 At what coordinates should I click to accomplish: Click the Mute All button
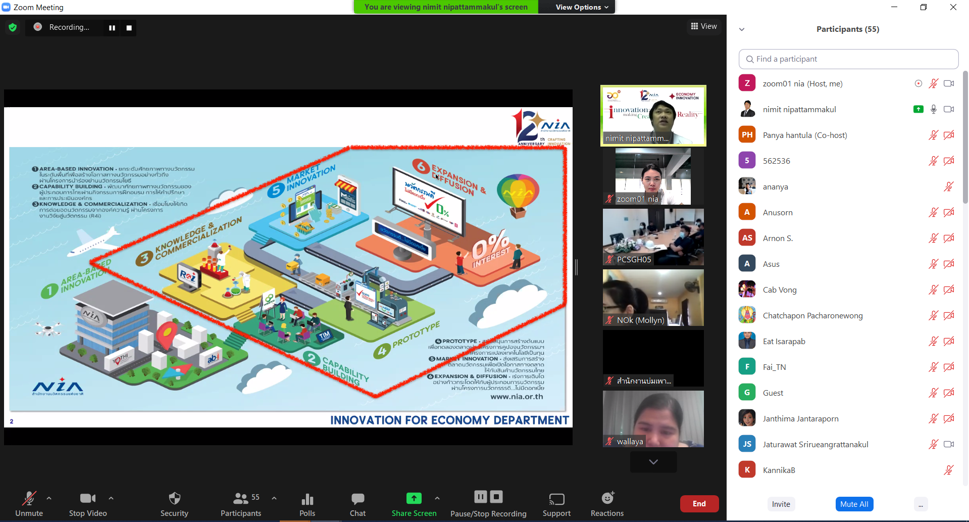854,504
